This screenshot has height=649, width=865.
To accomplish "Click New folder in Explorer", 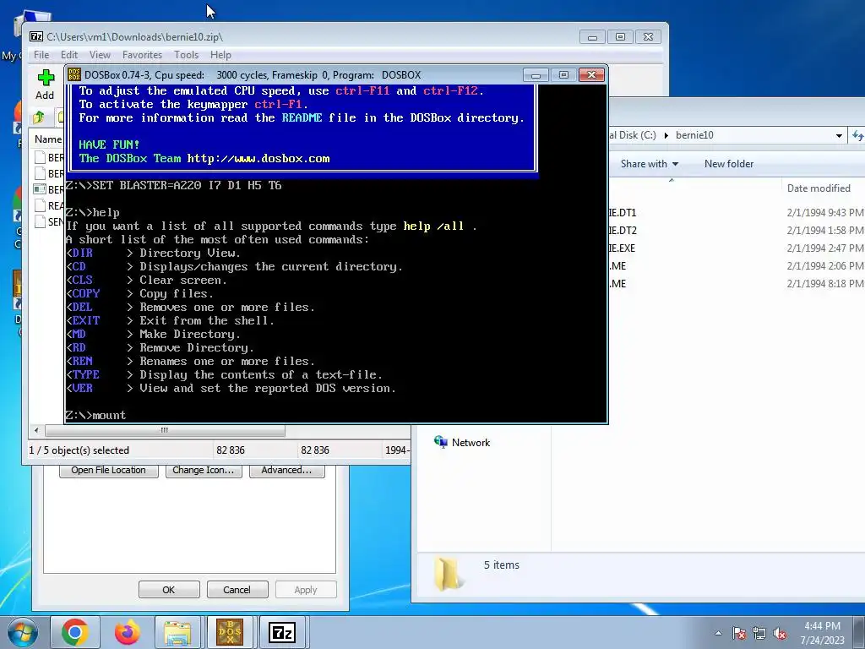I will [x=729, y=163].
